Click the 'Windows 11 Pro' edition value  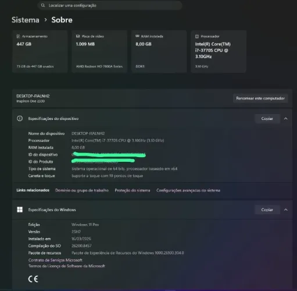point(85,225)
